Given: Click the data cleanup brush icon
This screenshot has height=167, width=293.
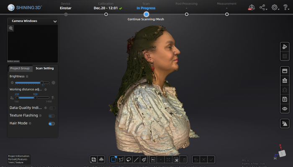Looking at the screenshot, I should pyautogui.click(x=285, y=80).
